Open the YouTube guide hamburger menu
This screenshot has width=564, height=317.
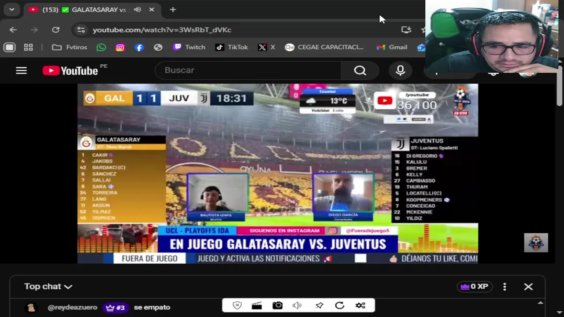21,70
